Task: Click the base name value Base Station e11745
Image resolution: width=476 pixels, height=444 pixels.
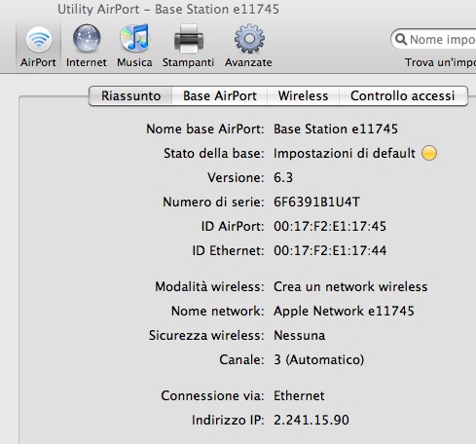Action: [x=336, y=129]
